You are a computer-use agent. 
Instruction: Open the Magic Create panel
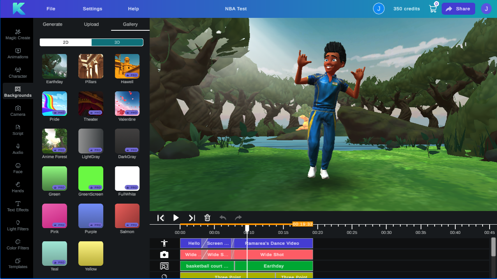click(x=18, y=34)
